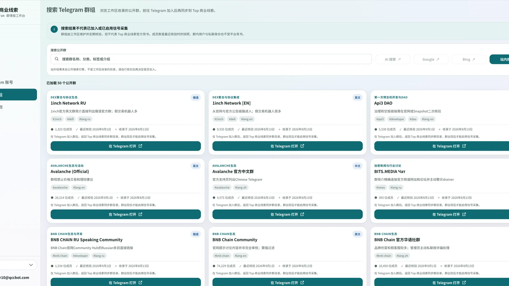Click the 1,323 位成员 member count
509x286 pixels.
[63, 129]
